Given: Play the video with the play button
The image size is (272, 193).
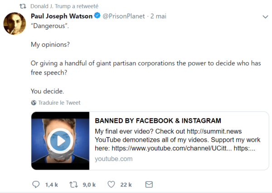Looking at the screenshot, I should 60,140.
